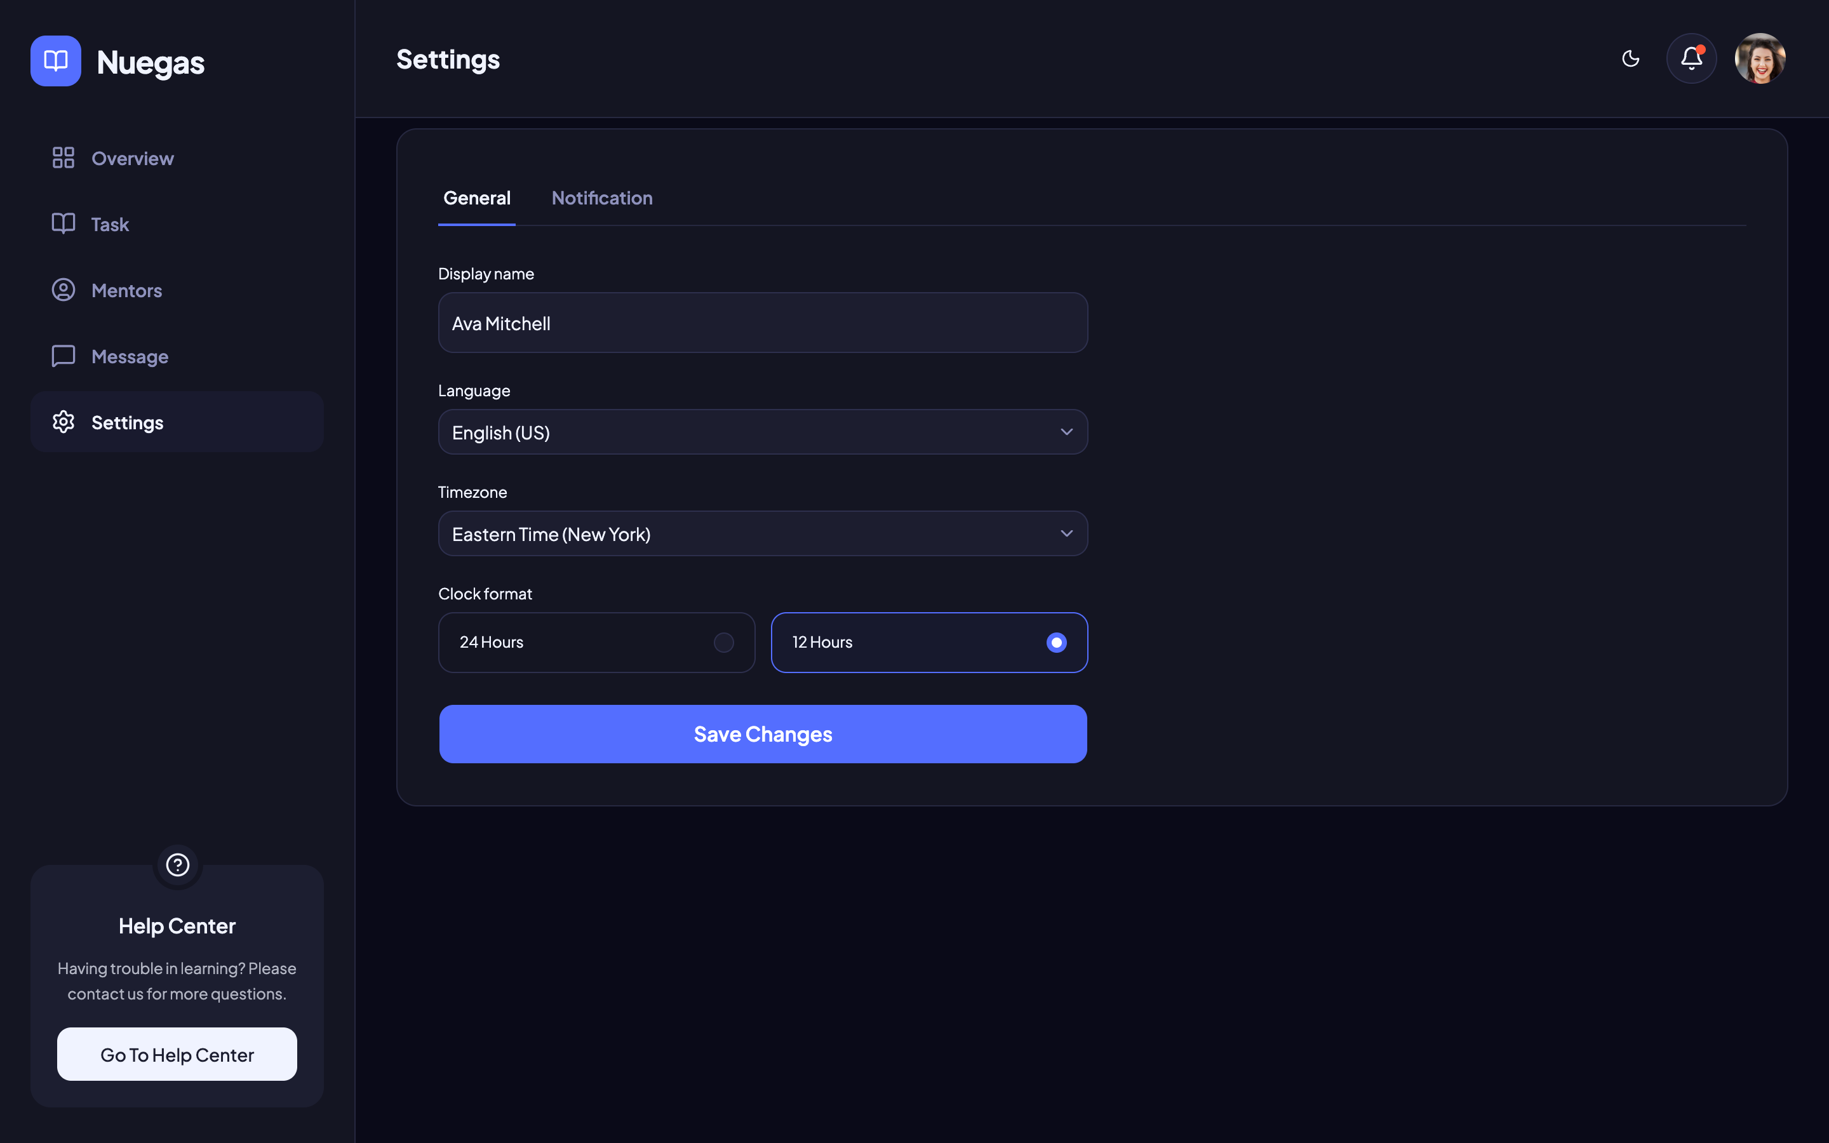Open the user profile avatar
The image size is (1829, 1143).
1760,58
